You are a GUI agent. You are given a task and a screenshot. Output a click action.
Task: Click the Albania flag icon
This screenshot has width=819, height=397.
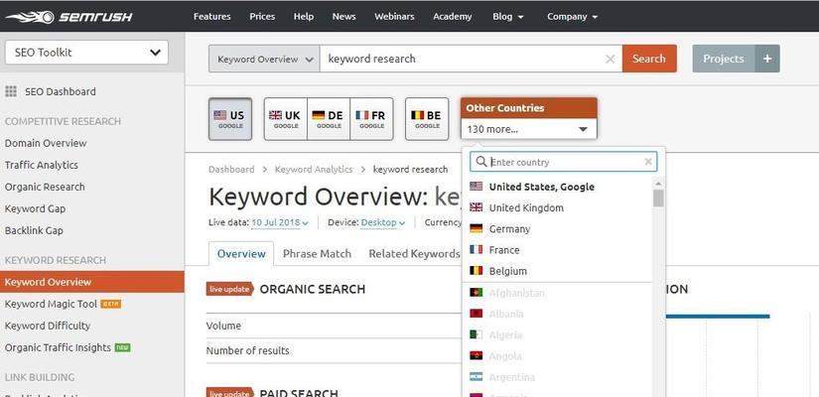click(x=476, y=314)
